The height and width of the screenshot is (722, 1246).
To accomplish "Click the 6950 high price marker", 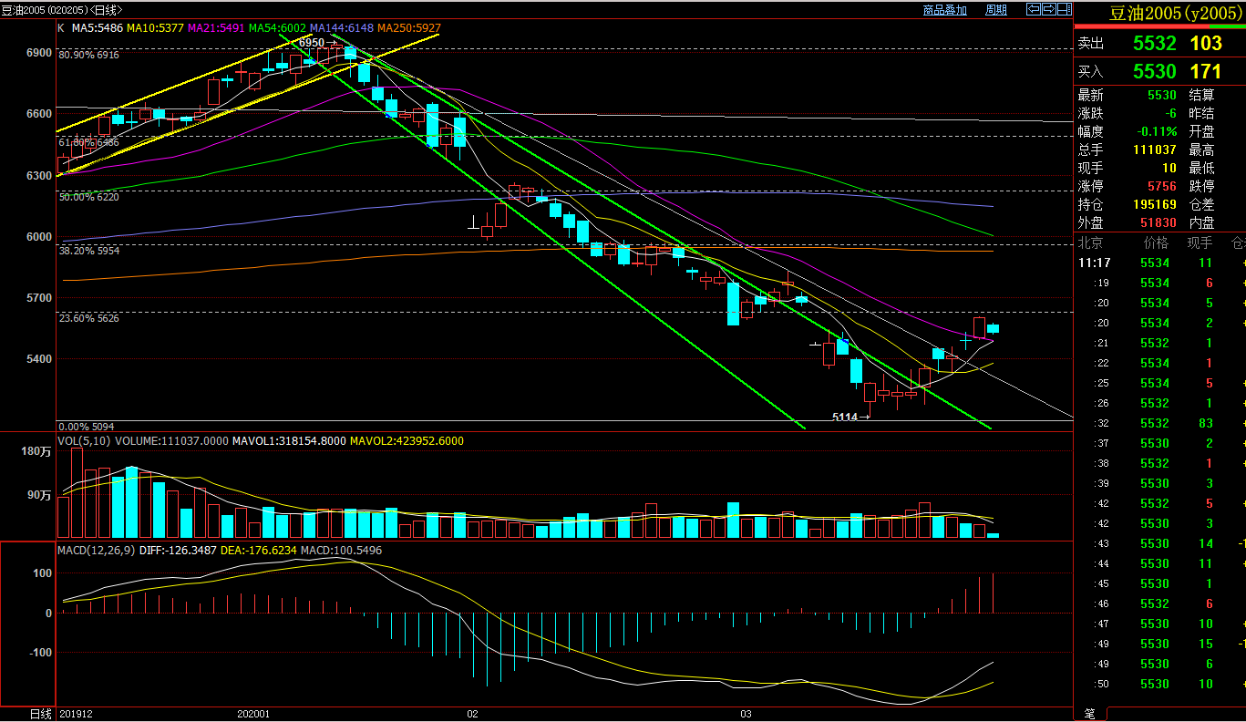I will 312,42.
